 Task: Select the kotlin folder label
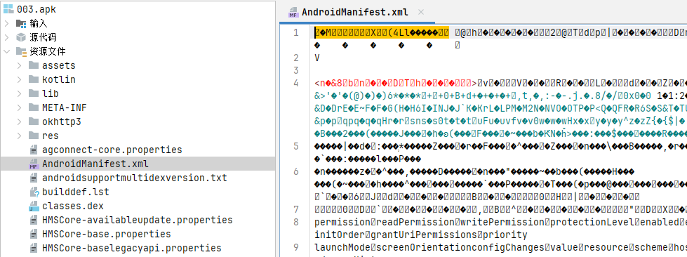pyautogui.click(x=59, y=79)
